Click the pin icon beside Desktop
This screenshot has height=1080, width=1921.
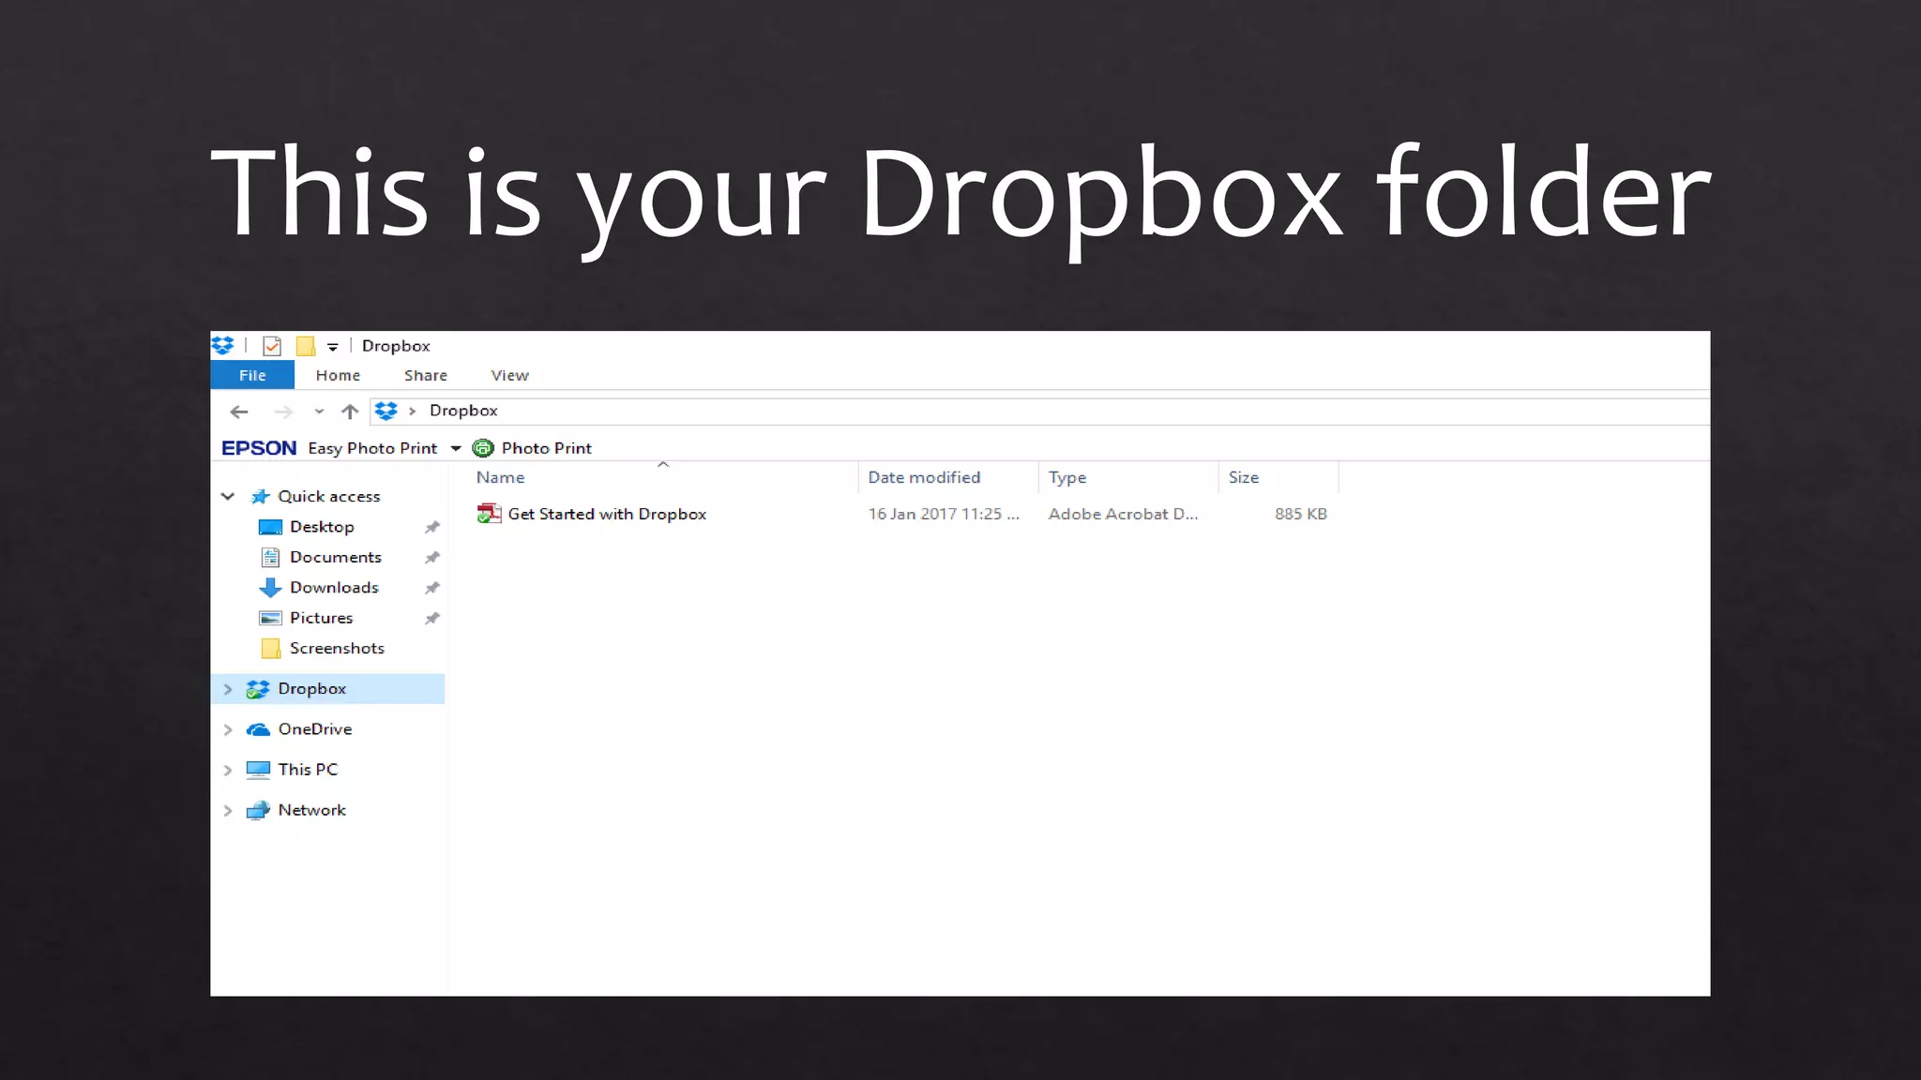coord(432,527)
